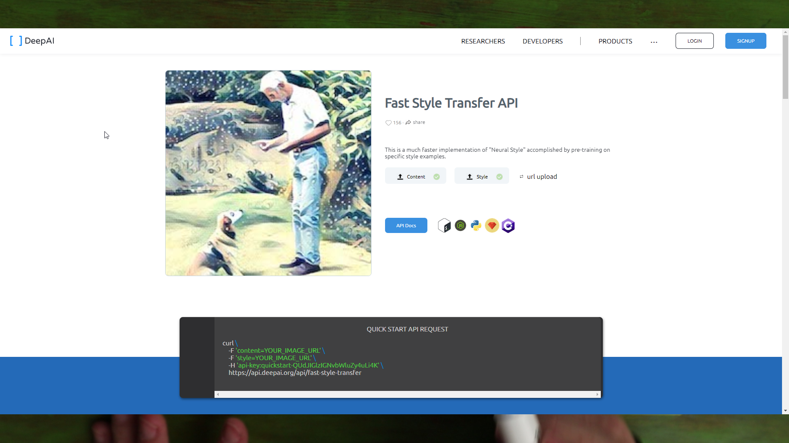
Task: Click the share arrow icon
Action: pyautogui.click(x=408, y=122)
